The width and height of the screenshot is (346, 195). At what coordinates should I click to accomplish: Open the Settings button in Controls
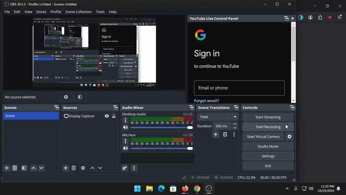point(268,156)
